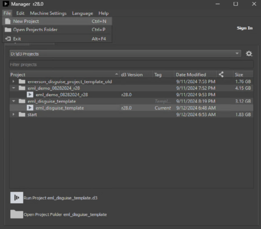261x229 pixels.
Task: Expand the start folder
Action: pos(13,114)
